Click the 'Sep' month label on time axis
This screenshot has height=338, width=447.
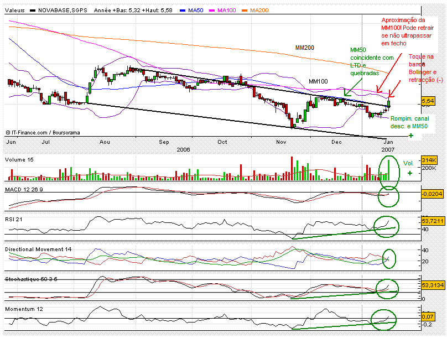(164, 142)
